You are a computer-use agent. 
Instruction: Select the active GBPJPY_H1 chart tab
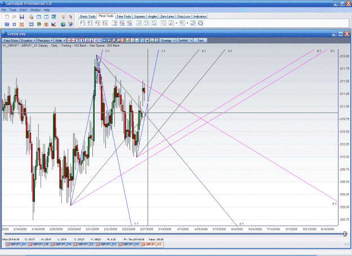(x=152, y=245)
